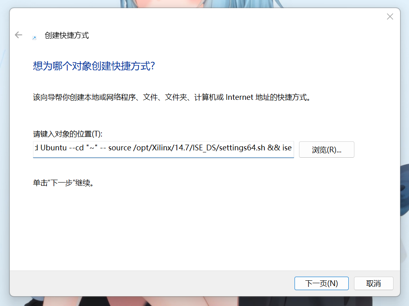
Task: Click the 请键入对象的位置(T): label
Action: pyautogui.click(x=68, y=134)
